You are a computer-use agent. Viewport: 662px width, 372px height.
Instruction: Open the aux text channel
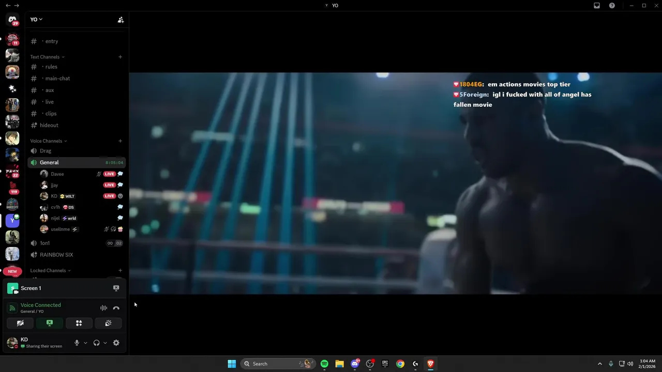(77, 90)
